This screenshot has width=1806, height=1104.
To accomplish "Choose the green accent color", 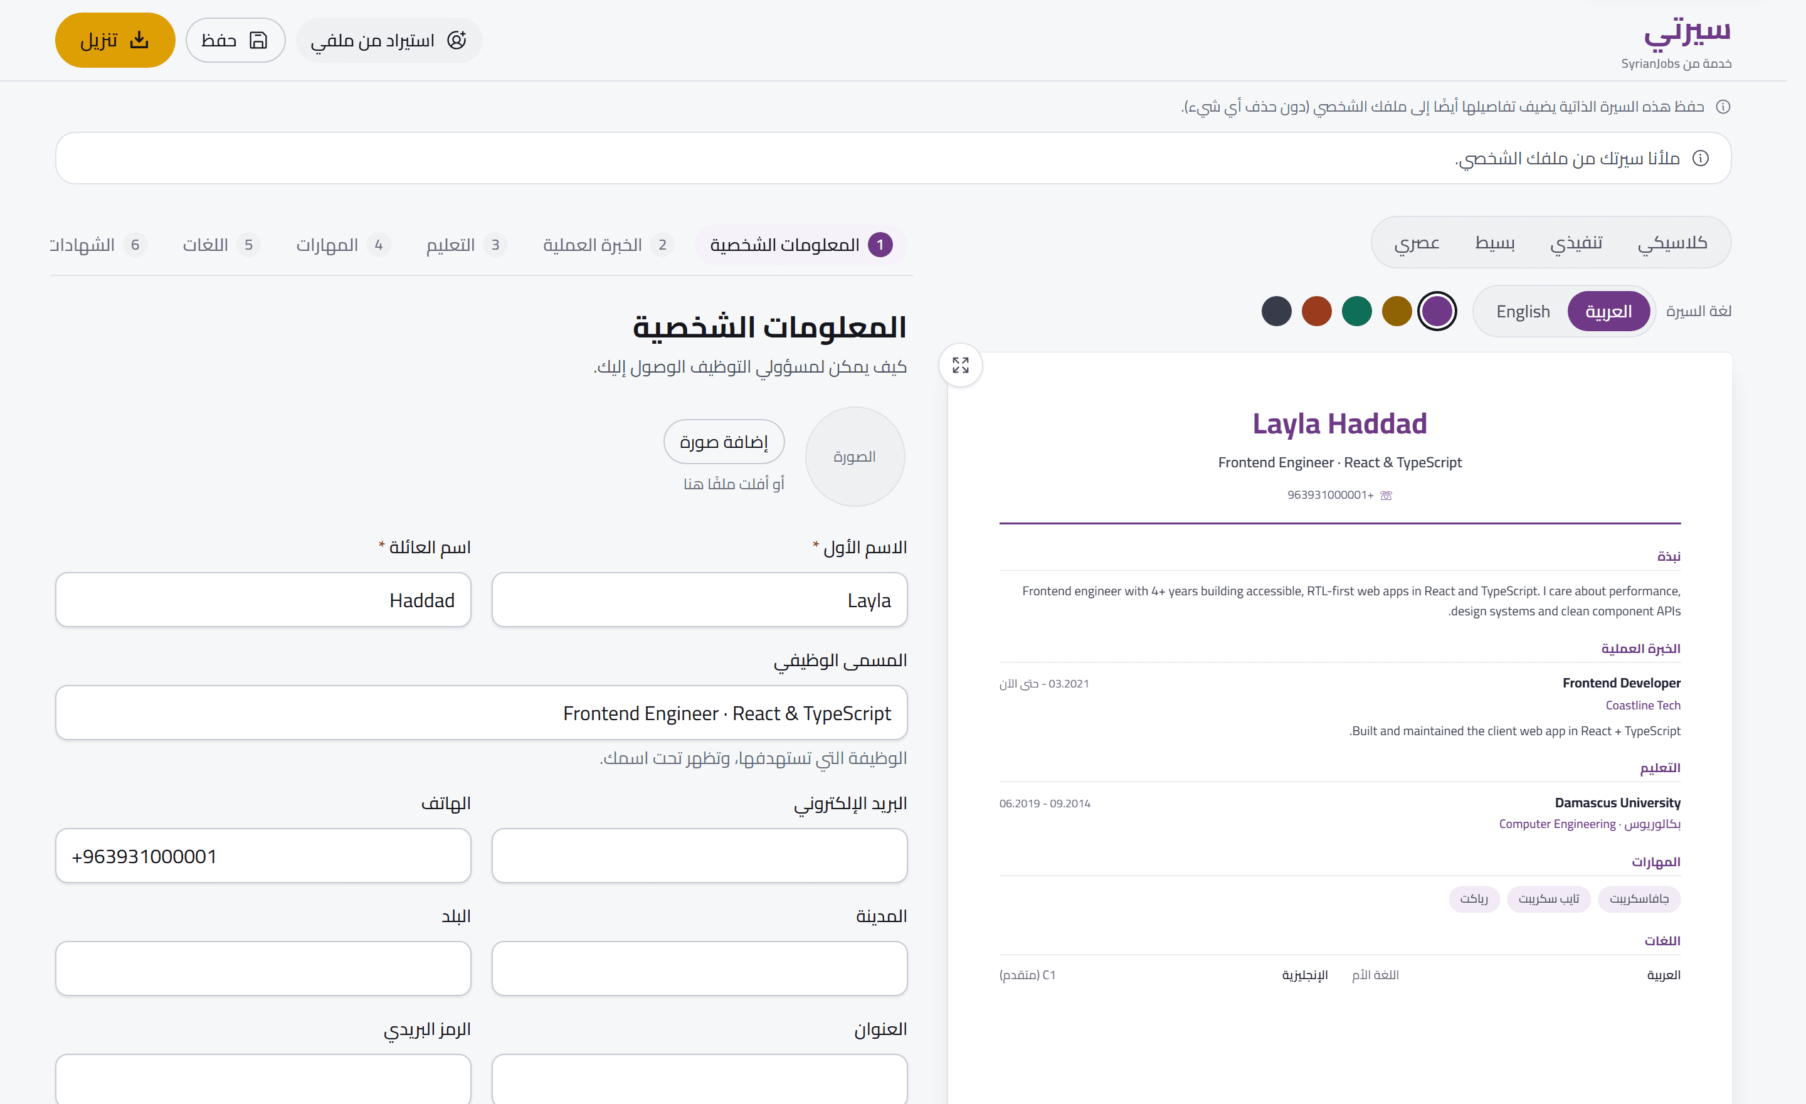I will tap(1356, 311).
